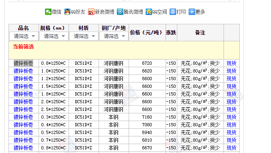Click 现货 link in the 1.5*1250*C row
The height and width of the screenshot is (153, 271).
tap(231, 86)
